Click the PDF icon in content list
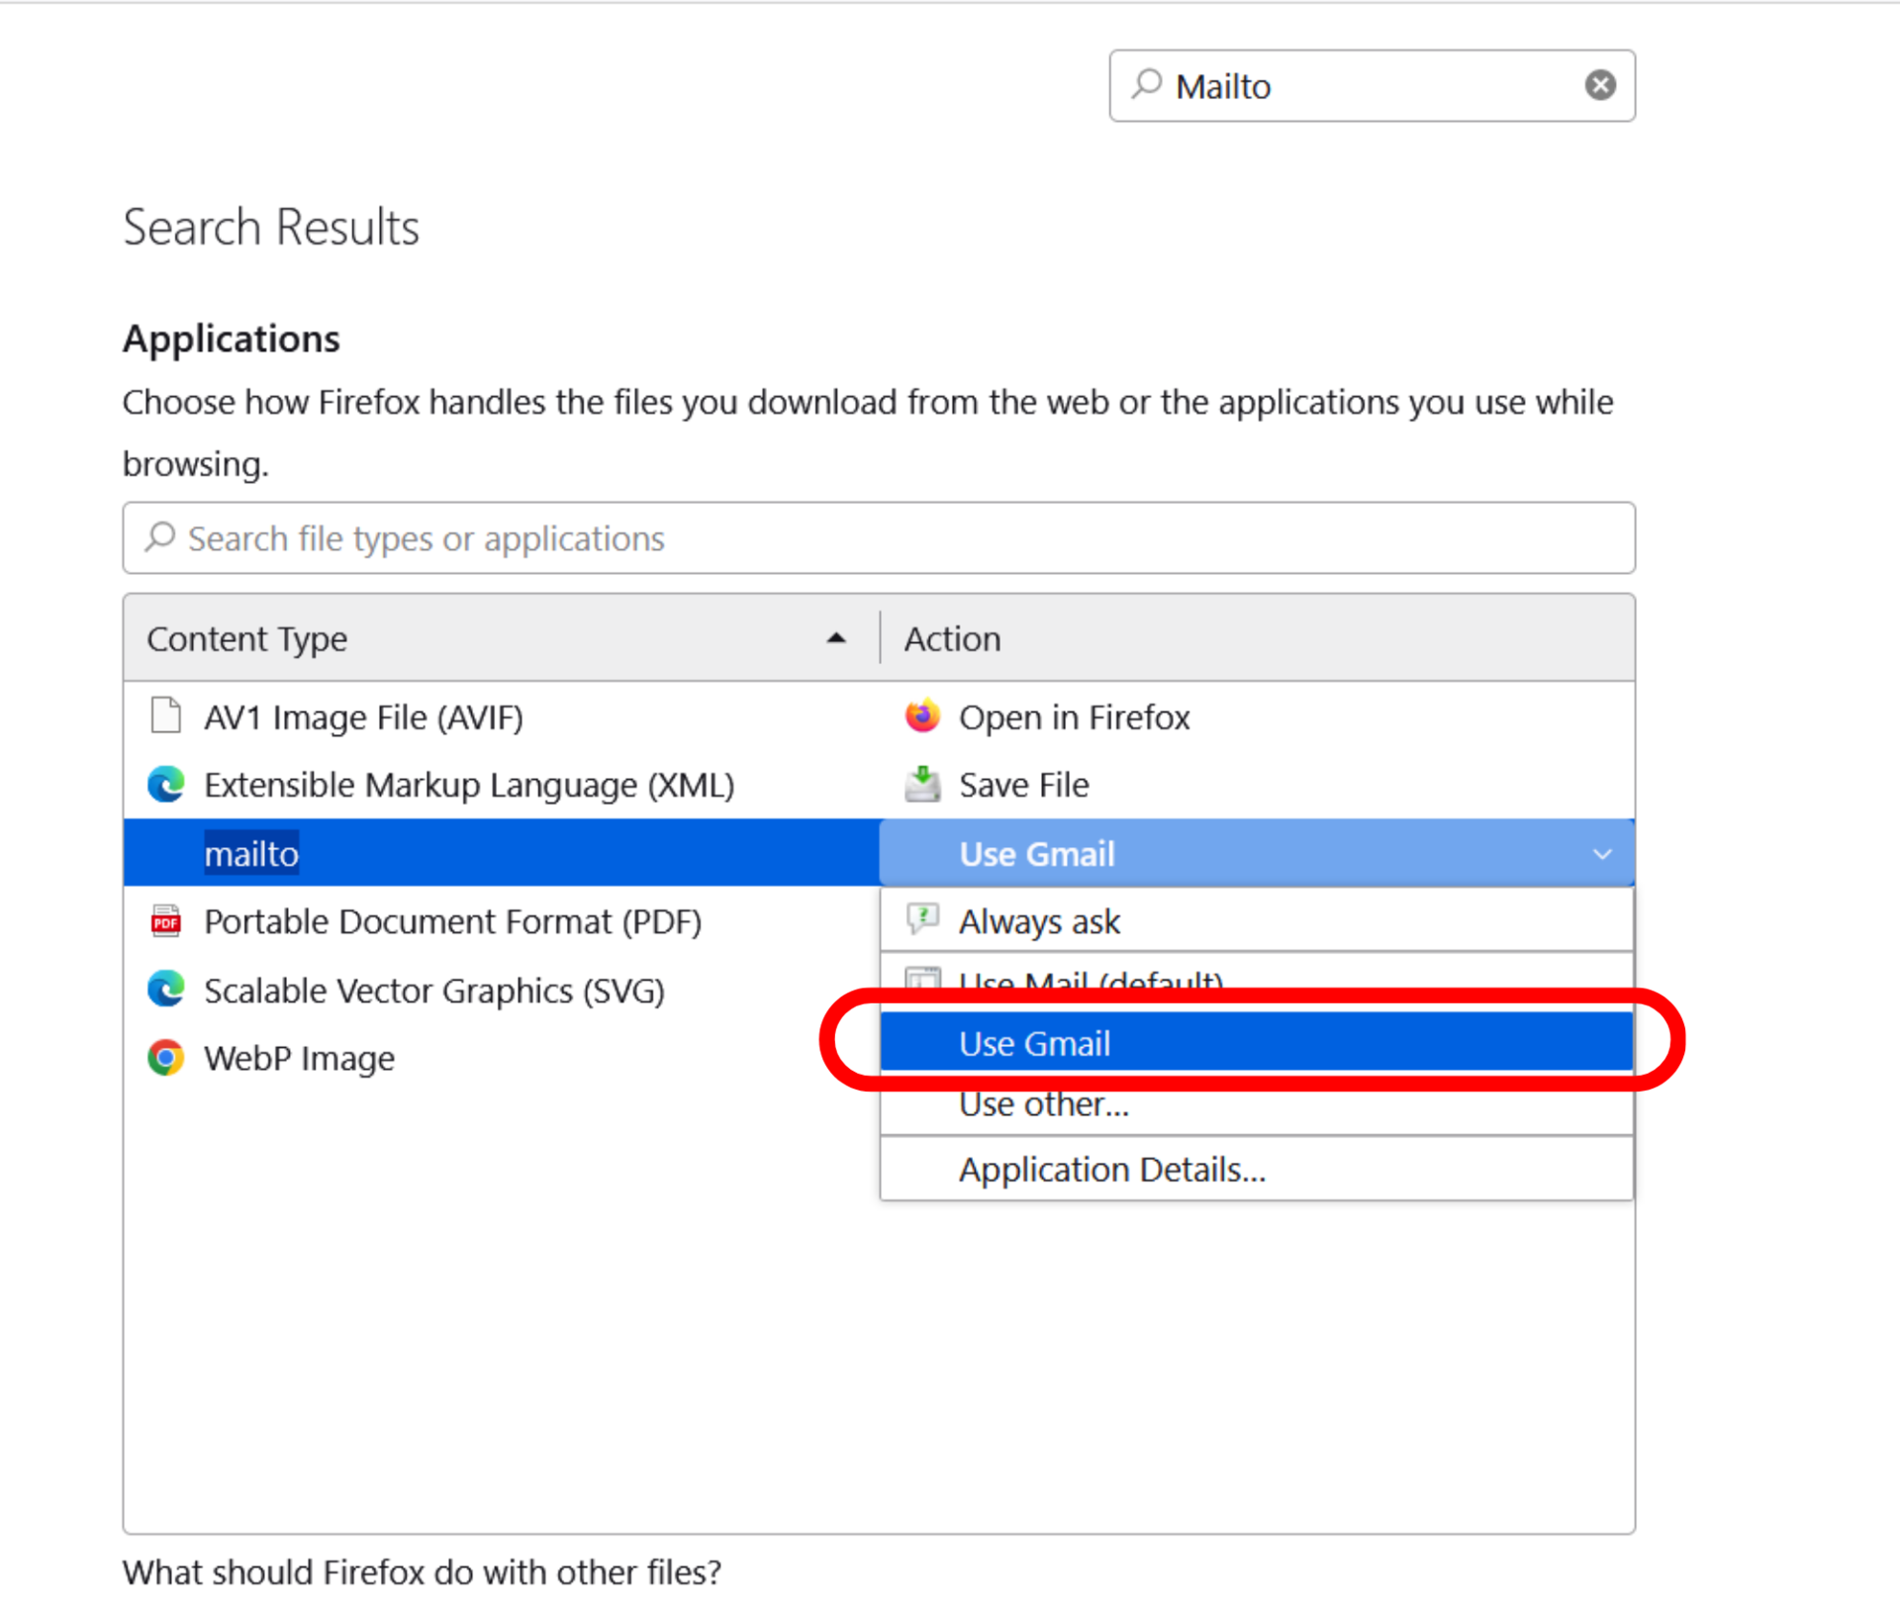The height and width of the screenshot is (1615, 1900). click(165, 920)
